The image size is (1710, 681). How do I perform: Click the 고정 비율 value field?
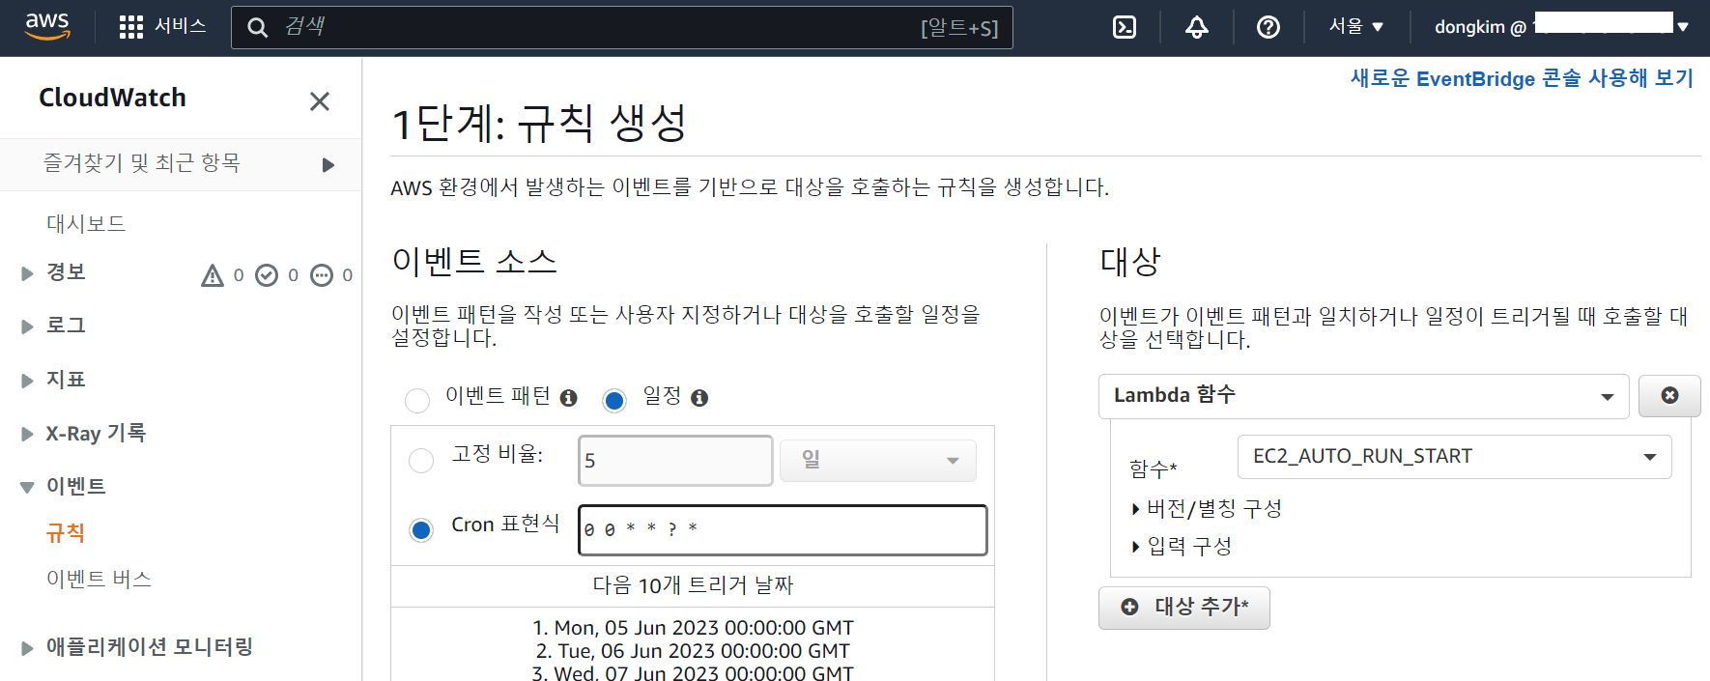tap(675, 461)
